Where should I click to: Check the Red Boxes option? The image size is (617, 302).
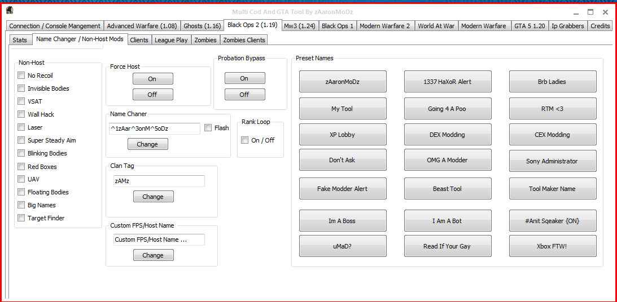click(21, 167)
